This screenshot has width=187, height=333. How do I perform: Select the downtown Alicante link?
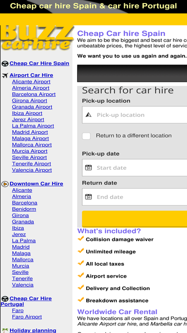22,190
